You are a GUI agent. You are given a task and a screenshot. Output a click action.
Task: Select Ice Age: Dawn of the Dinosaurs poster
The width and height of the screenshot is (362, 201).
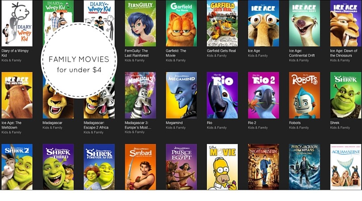click(345, 23)
